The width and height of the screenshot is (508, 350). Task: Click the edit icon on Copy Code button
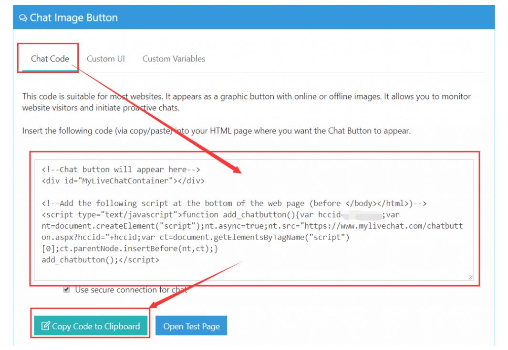click(x=46, y=325)
